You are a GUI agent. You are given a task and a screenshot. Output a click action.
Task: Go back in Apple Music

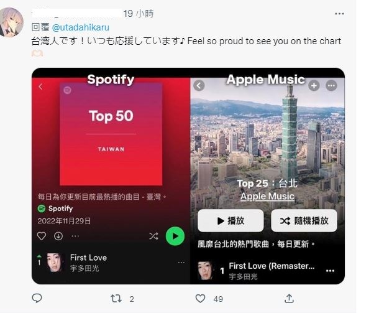coord(199,85)
